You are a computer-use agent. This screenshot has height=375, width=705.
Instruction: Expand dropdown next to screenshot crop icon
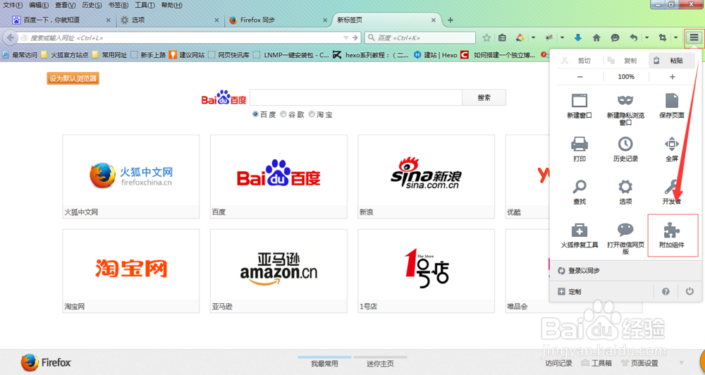pyautogui.click(x=675, y=38)
